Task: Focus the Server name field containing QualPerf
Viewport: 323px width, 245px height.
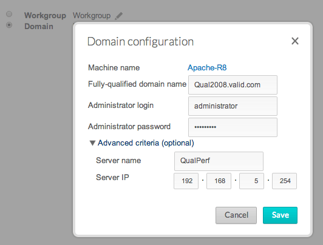Action: (x=219, y=161)
